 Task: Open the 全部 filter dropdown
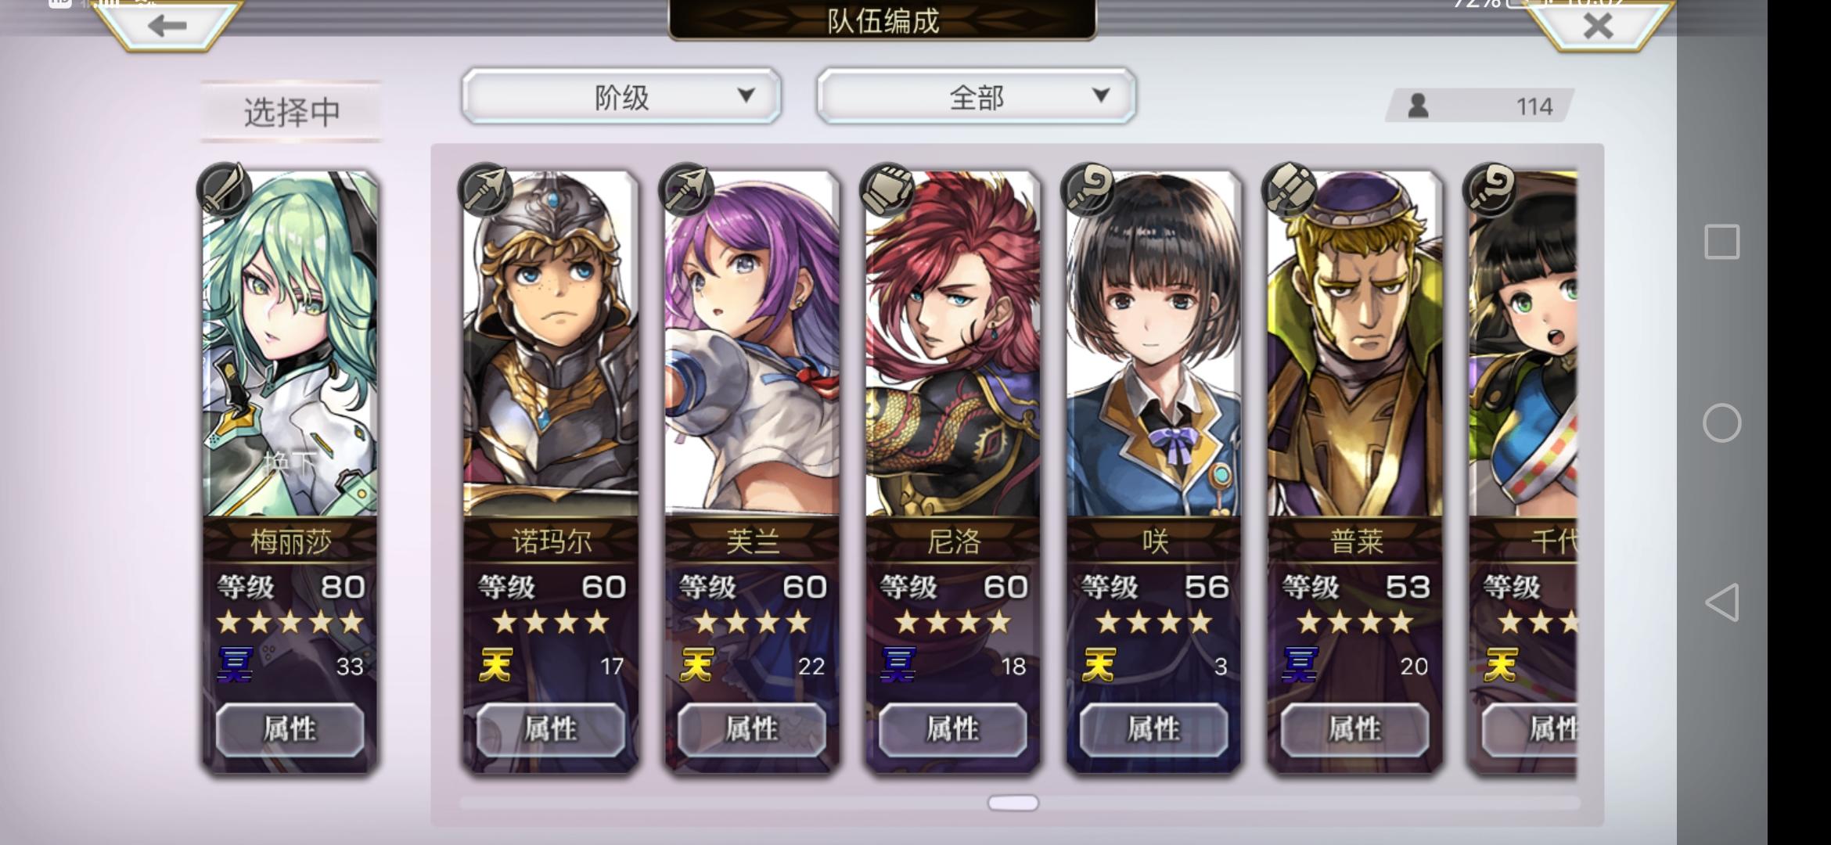(976, 96)
